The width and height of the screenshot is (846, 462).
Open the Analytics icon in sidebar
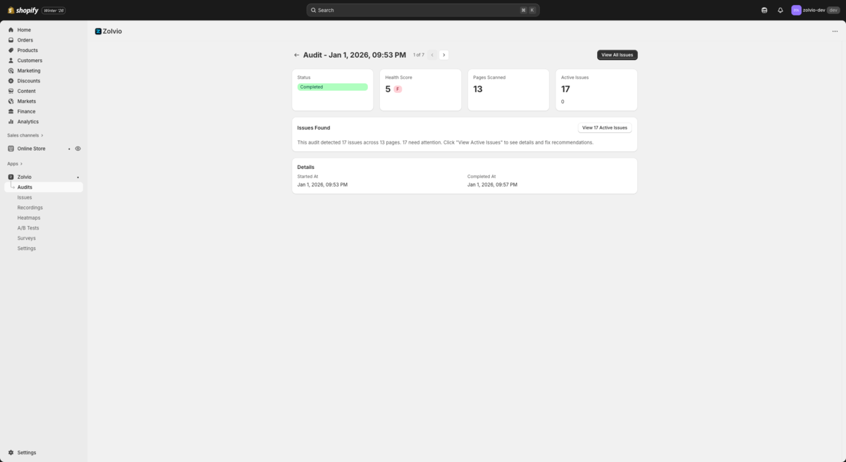point(13,121)
